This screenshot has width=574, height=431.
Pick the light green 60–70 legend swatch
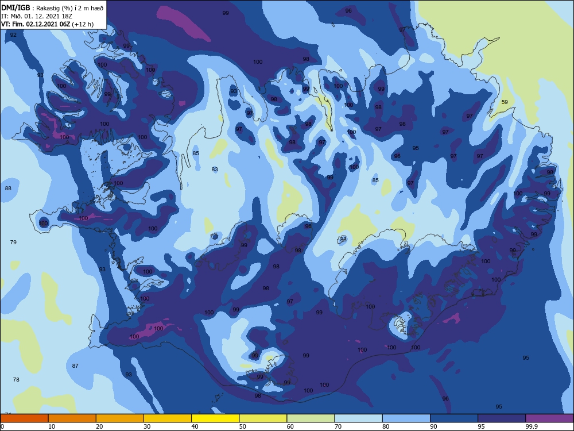click(311, 418)
